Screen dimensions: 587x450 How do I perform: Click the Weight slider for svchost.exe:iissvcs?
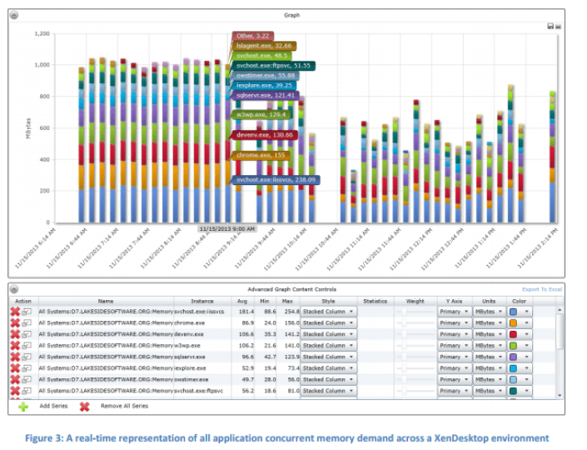pyautogui.click(x=415, y=312)
